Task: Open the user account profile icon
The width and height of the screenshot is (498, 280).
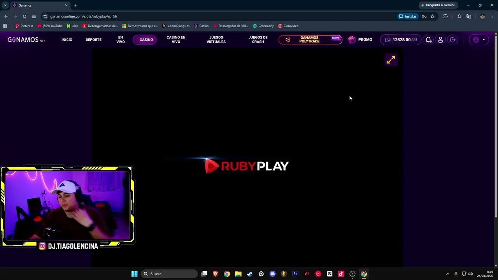Action: [x=440, y=40]
